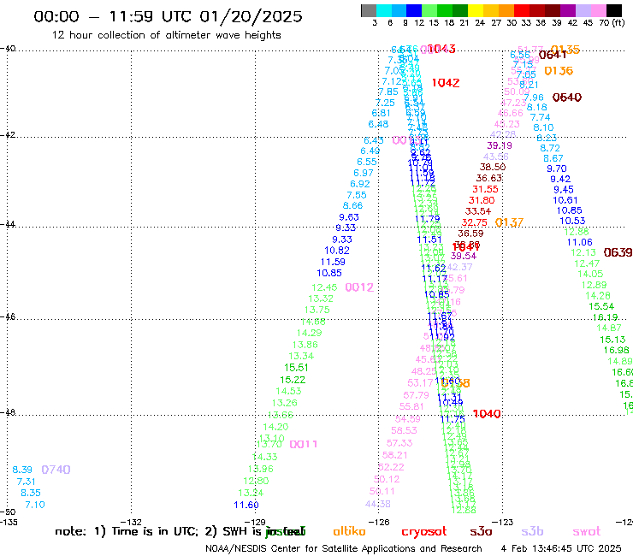Screen dimensions: 633x556
Task: Click the lavender time label 0740
Action: click(56, 470)
